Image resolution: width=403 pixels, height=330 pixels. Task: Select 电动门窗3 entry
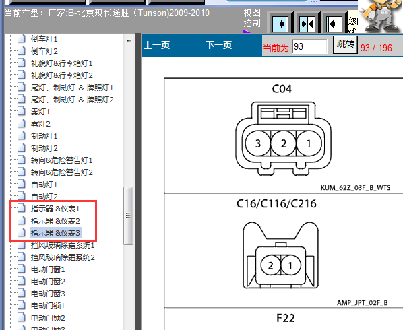coord(48,294)
